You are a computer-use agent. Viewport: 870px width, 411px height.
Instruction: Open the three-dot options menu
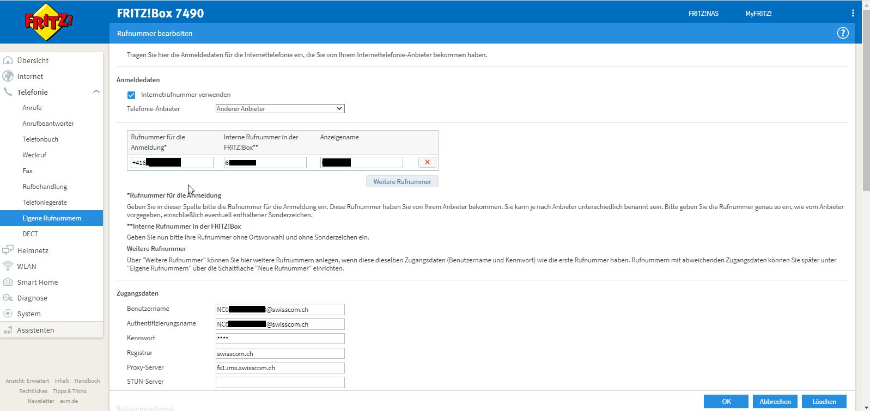[x=853, y=13]
